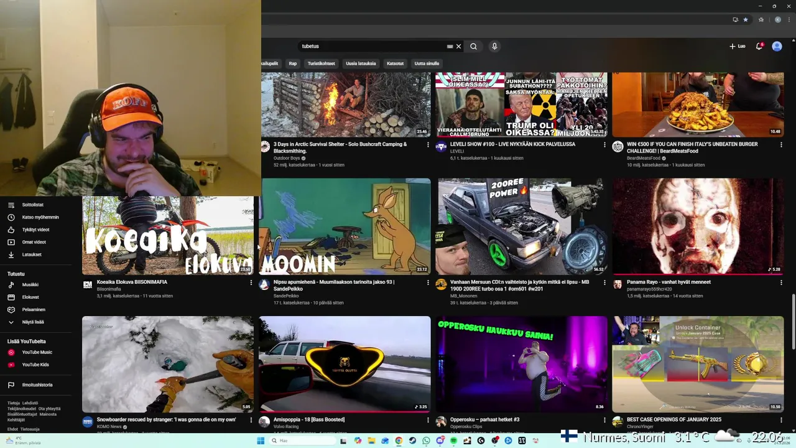This screenshot has width=796, height=448.
Task: Open YouTube Kids from the sidebar
Action: [36, 365]
